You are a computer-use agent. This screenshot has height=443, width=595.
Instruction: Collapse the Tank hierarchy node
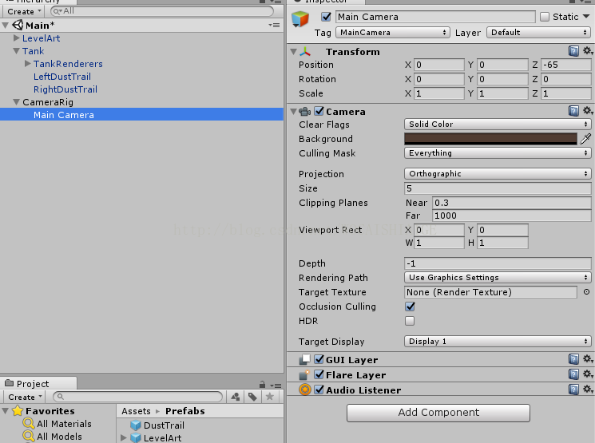coord(16,51)
